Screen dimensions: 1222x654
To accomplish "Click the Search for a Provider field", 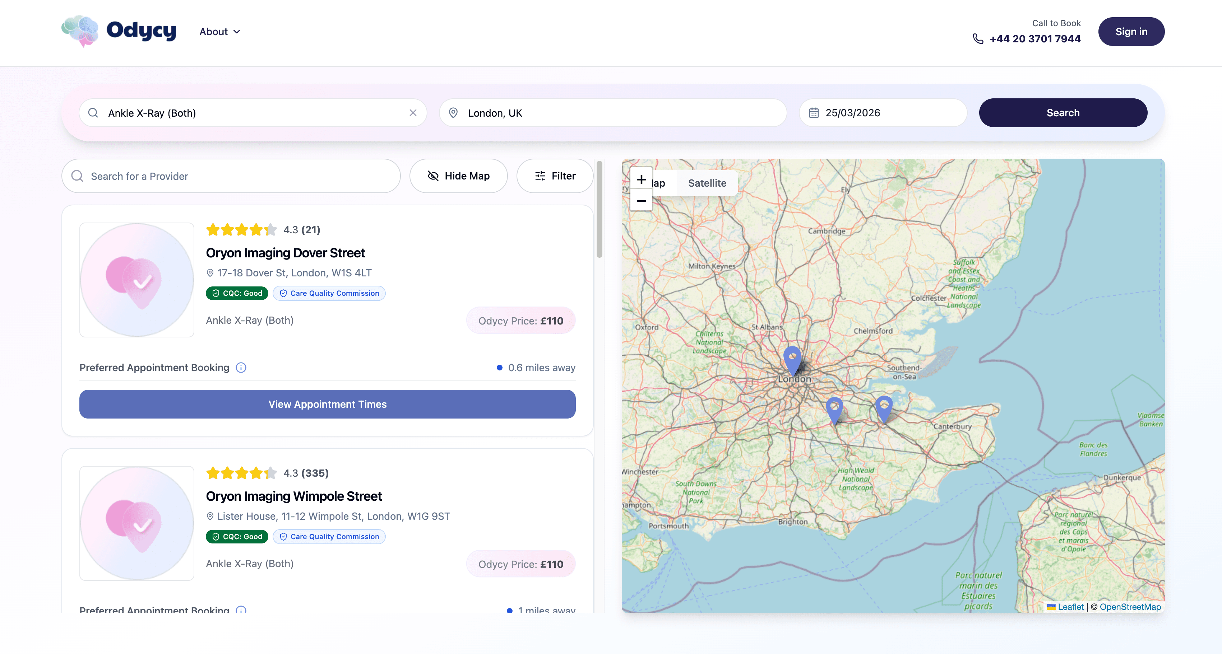I will point(231,176).
